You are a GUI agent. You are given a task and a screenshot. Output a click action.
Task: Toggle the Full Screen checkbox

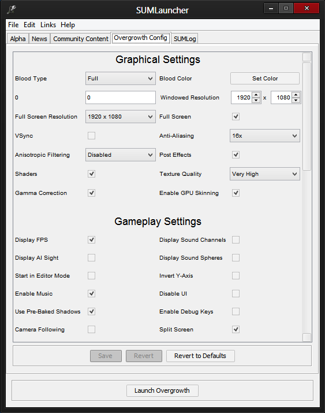236,117
